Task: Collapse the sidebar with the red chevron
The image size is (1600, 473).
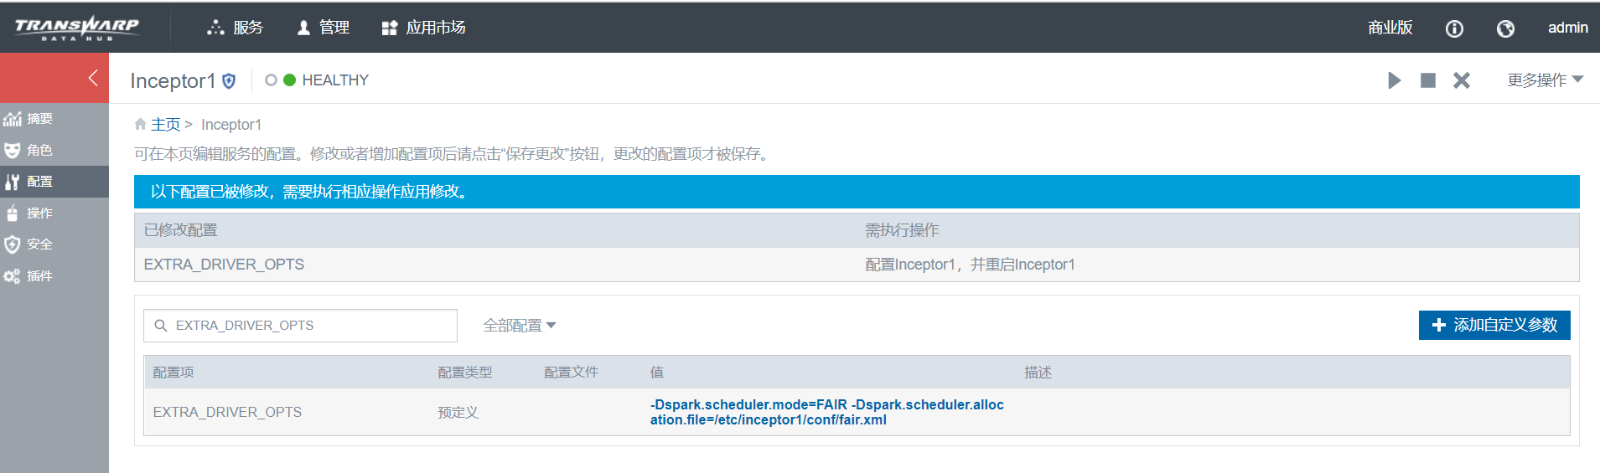Action: (93, 78)
